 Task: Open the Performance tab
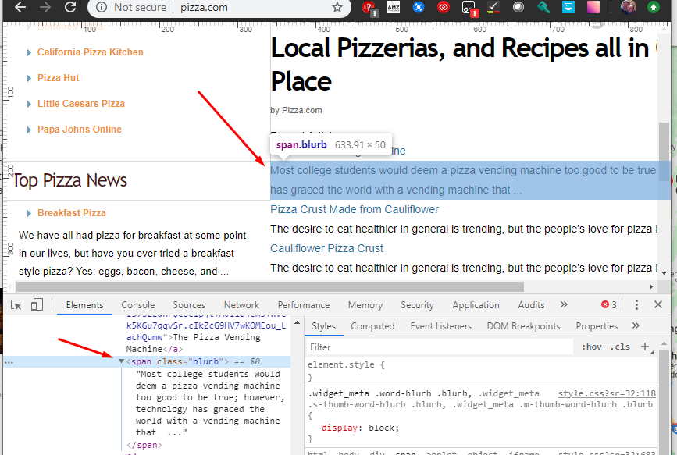coord(304,305)
